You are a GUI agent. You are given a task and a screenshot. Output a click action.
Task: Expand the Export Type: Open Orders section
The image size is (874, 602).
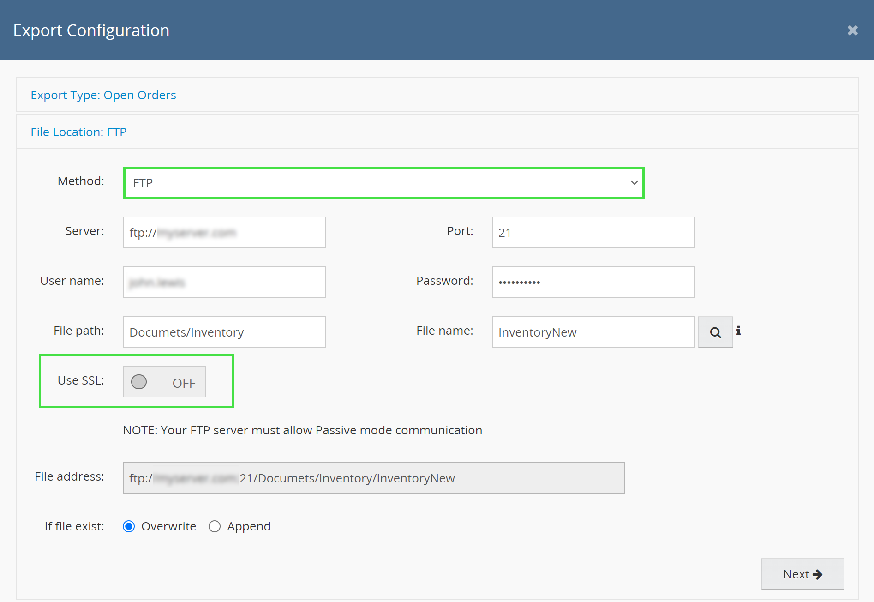pyautogui.click(x=103, y=95)
